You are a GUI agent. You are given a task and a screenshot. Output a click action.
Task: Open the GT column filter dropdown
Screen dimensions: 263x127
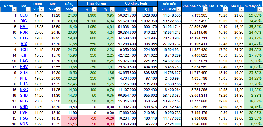(x=155, y=10)
